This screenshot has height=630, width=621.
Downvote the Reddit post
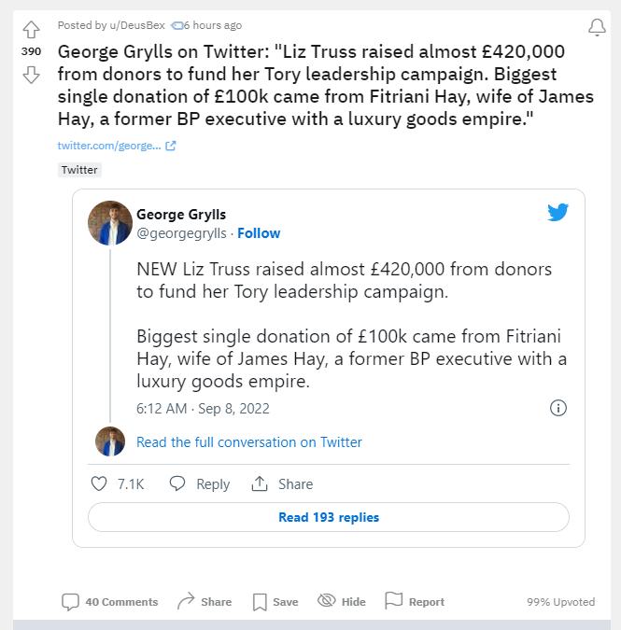31,74
